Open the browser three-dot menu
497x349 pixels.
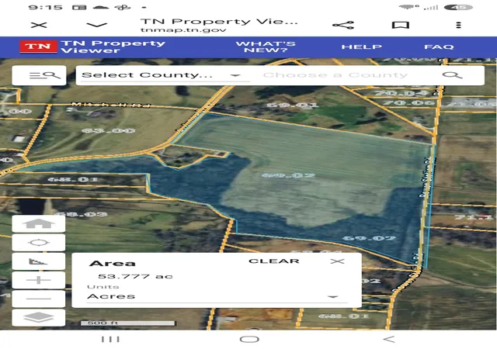point(458,25)
